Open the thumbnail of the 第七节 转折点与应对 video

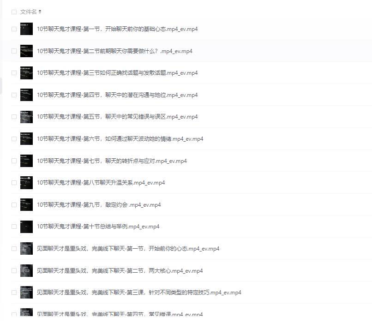point(26,161)
